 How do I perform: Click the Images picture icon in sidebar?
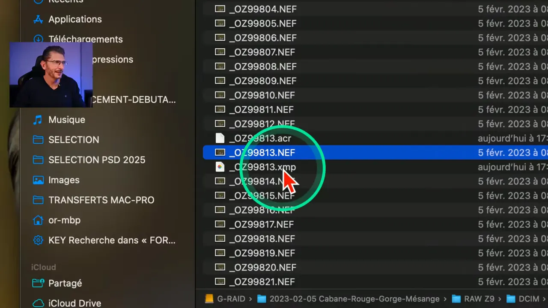pos(38,180)
